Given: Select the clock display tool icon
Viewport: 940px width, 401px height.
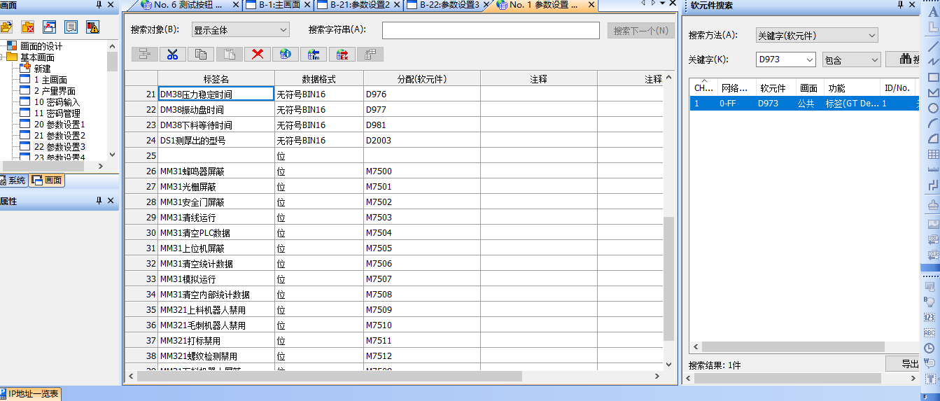Looking at the screenshot, I should pyautogui.click(x=930, y=348).
